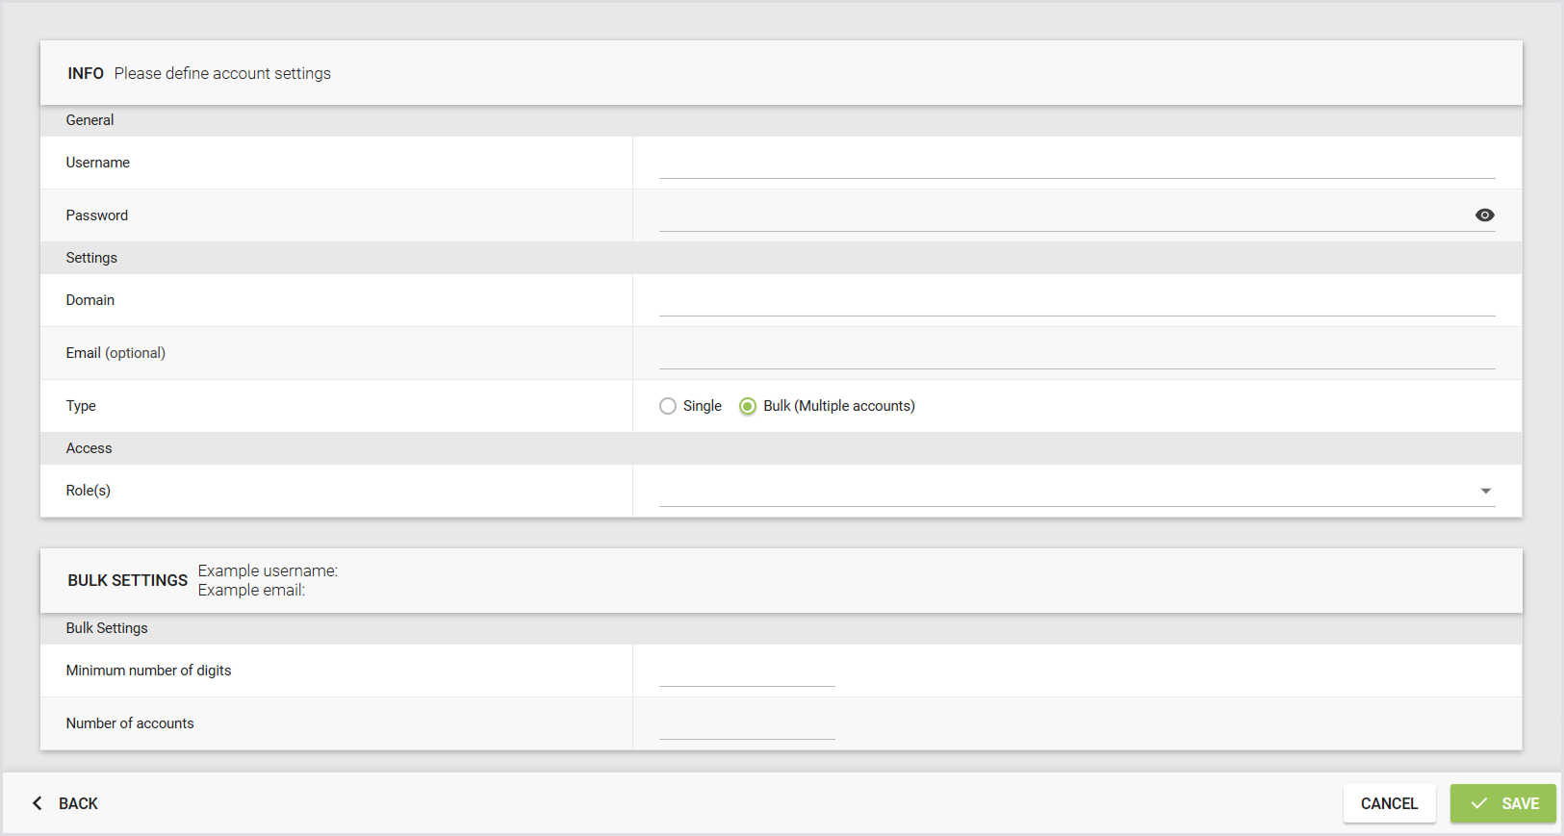Select Bulk (Multiple accounts) radio option

[x=748, y=406]
